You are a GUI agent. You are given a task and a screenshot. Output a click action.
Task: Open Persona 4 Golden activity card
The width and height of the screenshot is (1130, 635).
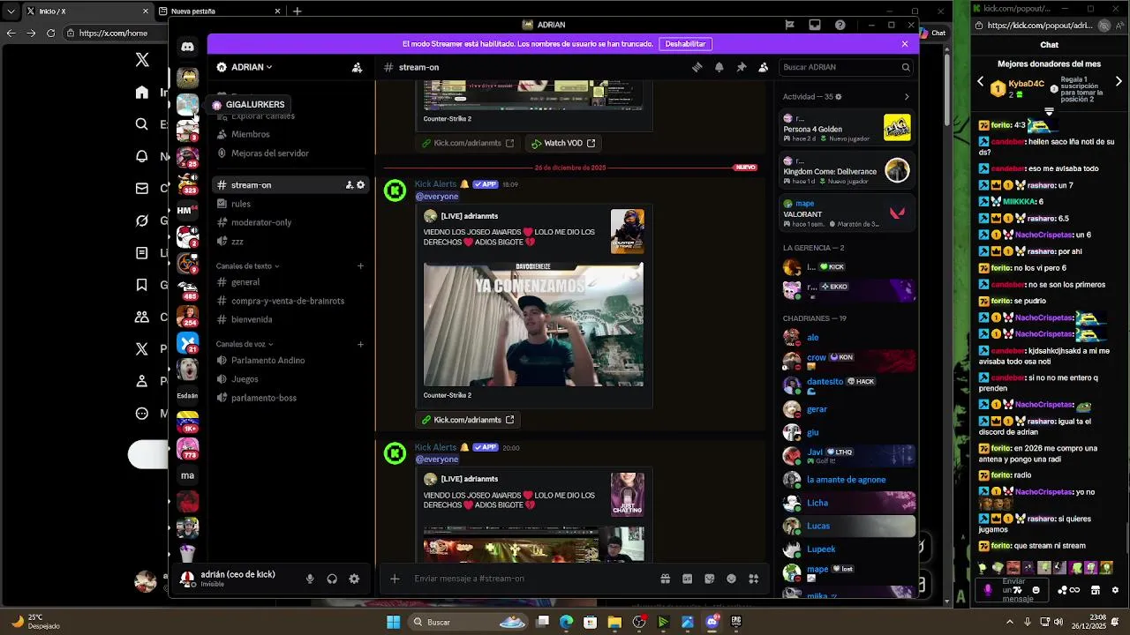pos(847,129)
